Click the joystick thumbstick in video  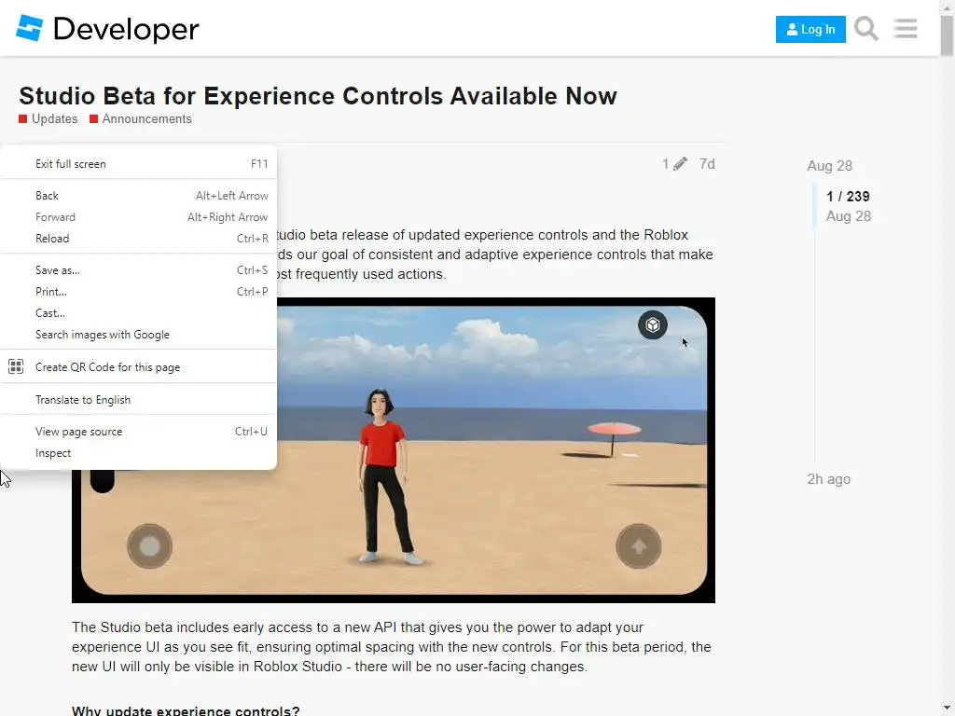pos(149,546)
